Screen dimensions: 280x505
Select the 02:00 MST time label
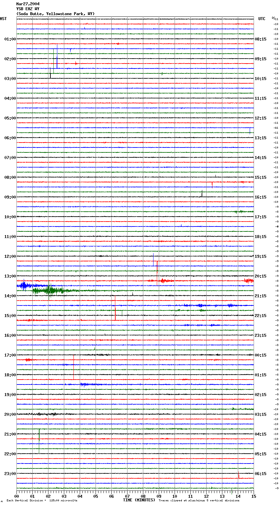point(10,59)
